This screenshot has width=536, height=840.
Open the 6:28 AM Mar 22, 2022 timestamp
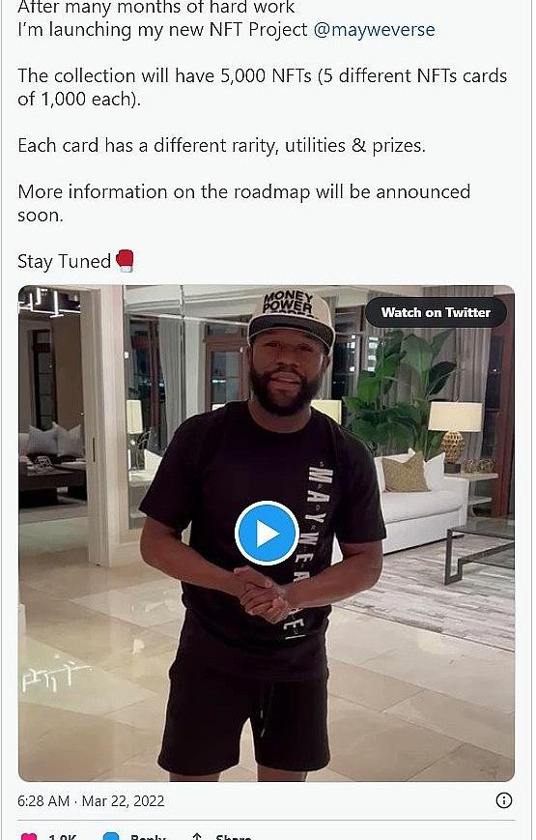[91, 801]
